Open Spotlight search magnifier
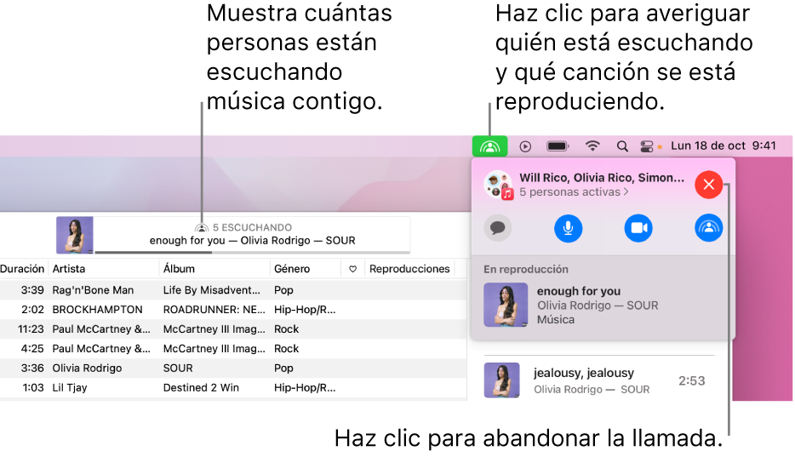795x457 pixels. 622,147
